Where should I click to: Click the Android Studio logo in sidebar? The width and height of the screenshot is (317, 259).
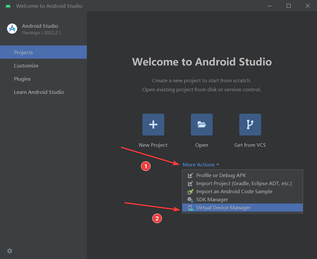point(12,29)
